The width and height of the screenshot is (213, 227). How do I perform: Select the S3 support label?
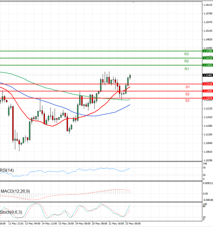click(x=187, y=101)
